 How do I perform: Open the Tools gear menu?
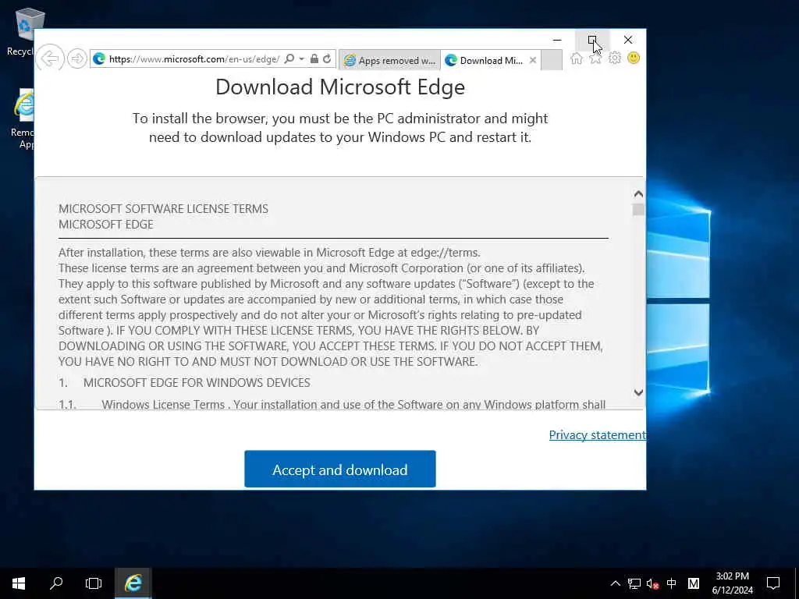615,58
